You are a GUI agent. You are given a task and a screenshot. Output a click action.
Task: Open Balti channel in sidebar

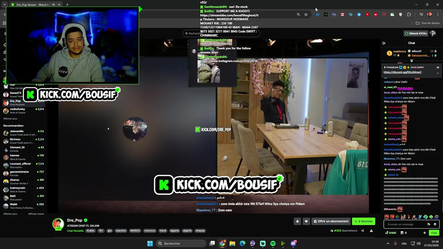[x=24, y=197]
